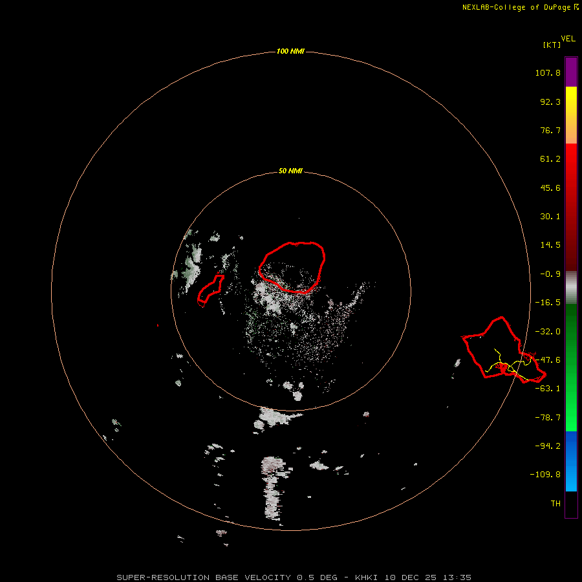Click the 76.7 legend value
582x582 pixels.
[550, 130]
